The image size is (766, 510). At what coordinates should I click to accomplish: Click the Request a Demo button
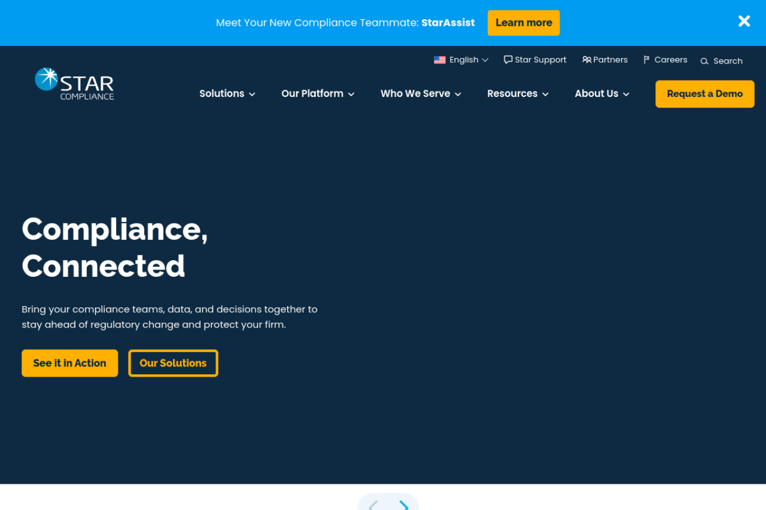pos(705,94)
